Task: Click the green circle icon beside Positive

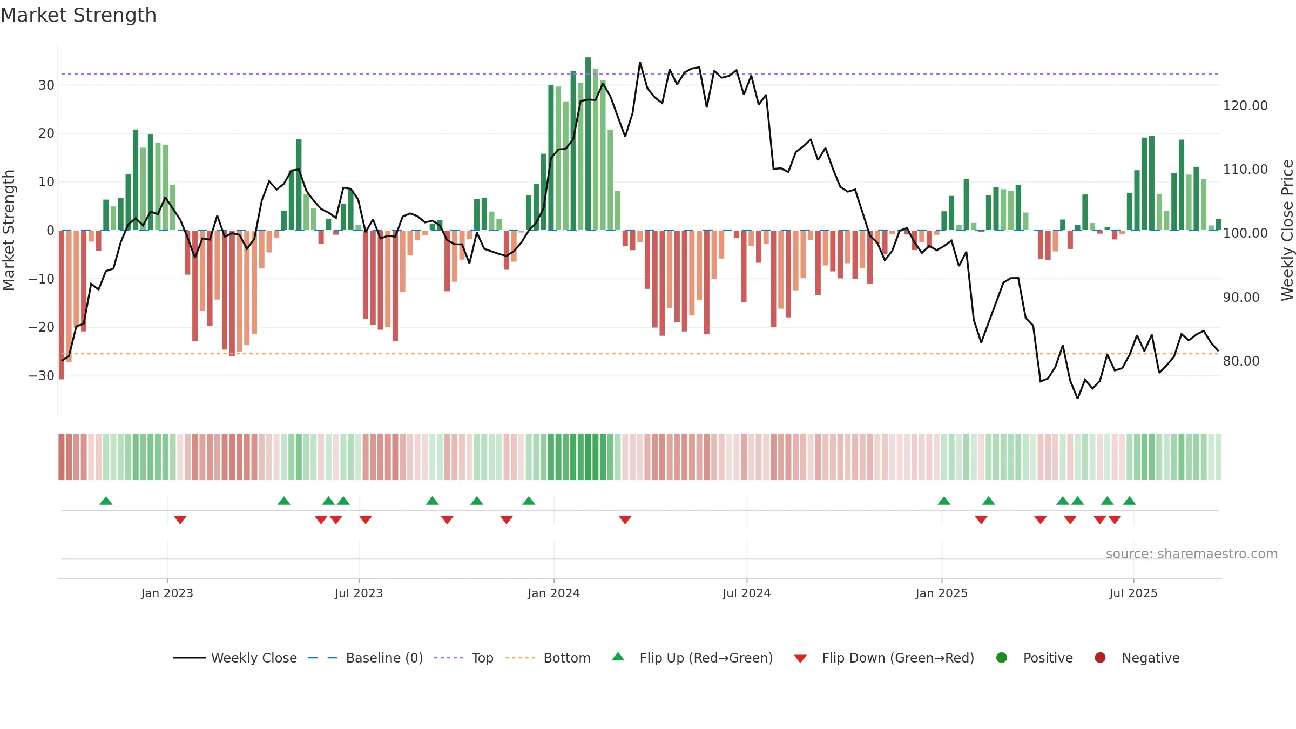Action: (x=1002, y=658)
